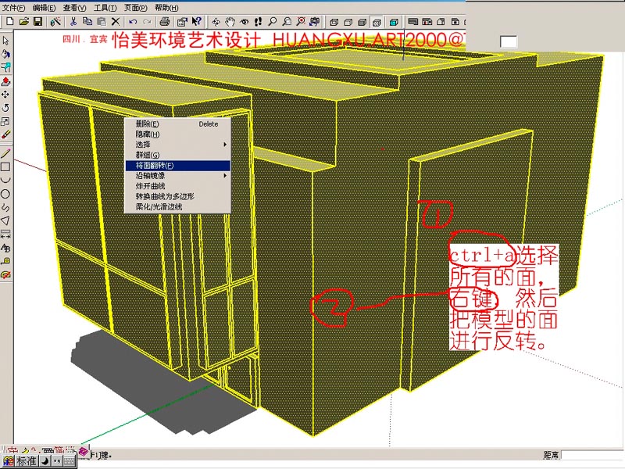625x469 pixels.
Task: Select the Circle tool
Action: click(5, 194)
